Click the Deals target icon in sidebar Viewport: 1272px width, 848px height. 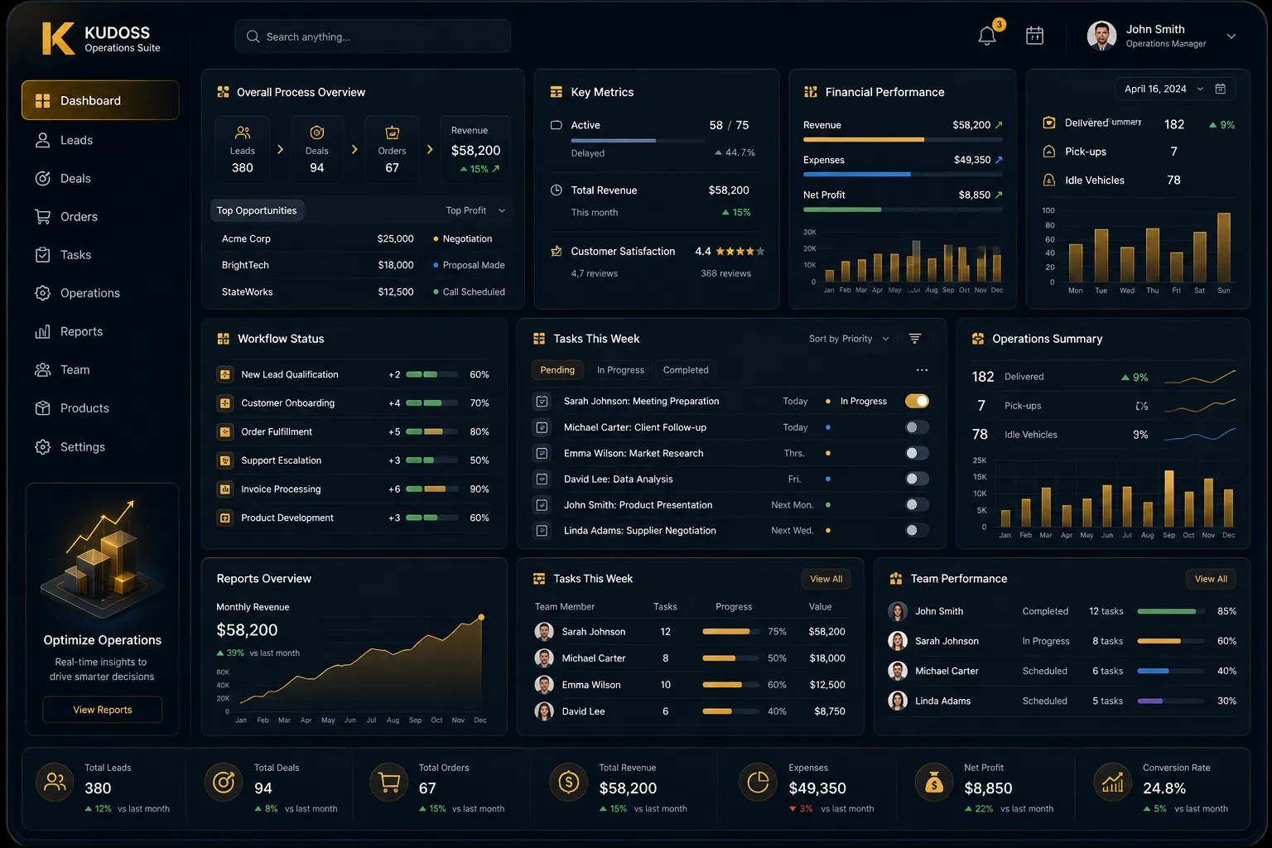tap(42, 178)
